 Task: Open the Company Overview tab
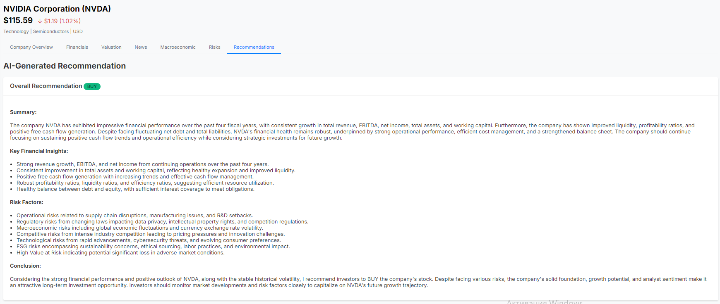point(31,47)
